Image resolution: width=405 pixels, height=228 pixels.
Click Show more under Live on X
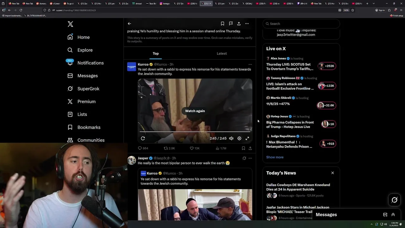(275, 157)
